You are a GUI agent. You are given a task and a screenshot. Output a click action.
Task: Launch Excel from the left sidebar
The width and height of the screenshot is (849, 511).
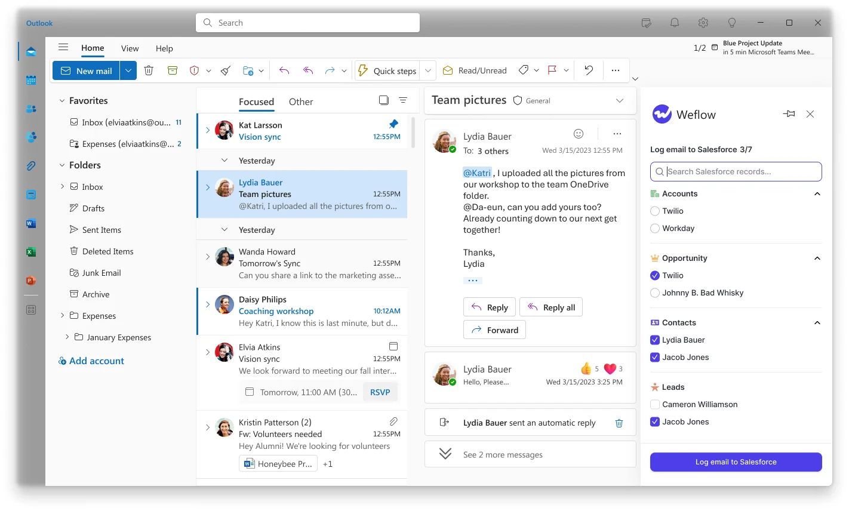point(31,252)
